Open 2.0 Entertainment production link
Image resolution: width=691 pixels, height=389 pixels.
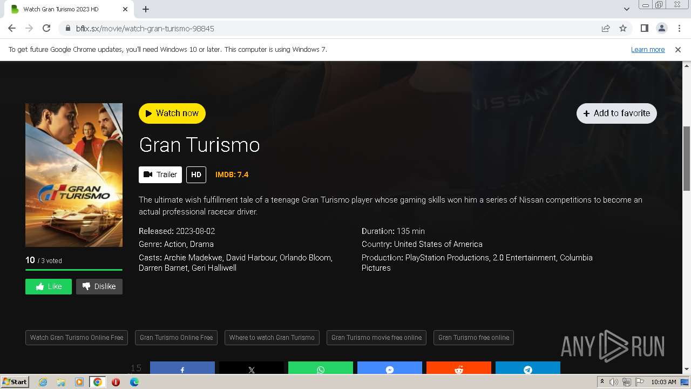coord(524,258)
